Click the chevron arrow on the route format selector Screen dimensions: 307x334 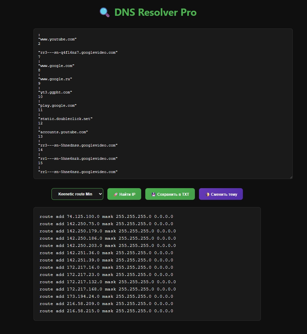[100, 194]
